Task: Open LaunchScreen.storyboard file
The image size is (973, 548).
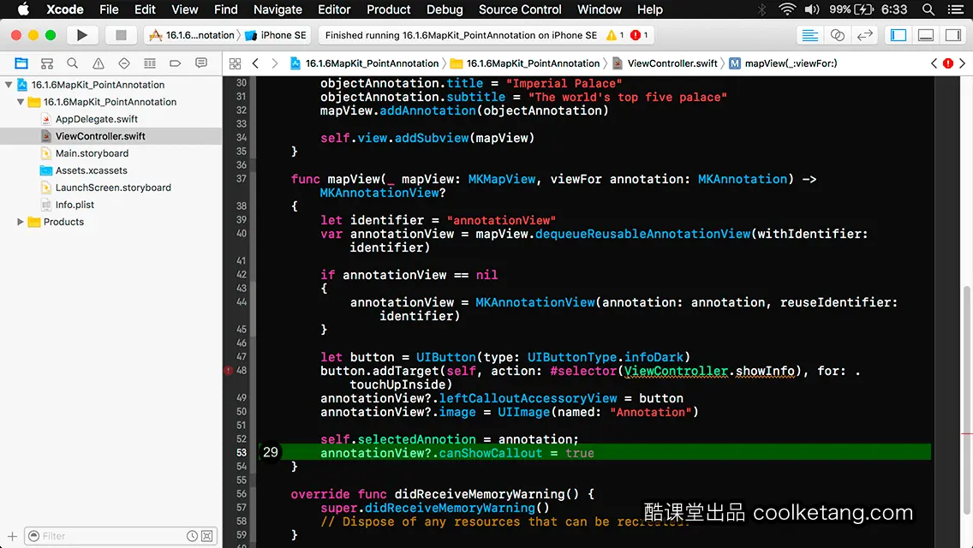Action: pos(113,188)
